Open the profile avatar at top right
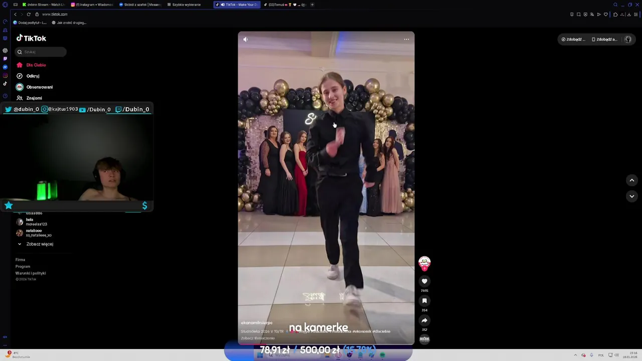642x361 pixels. [628, 39]
